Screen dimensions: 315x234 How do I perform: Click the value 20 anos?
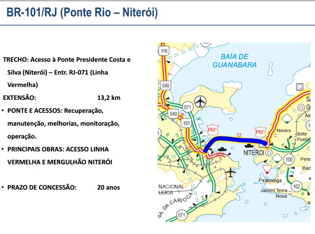click(x=109, y=187)
